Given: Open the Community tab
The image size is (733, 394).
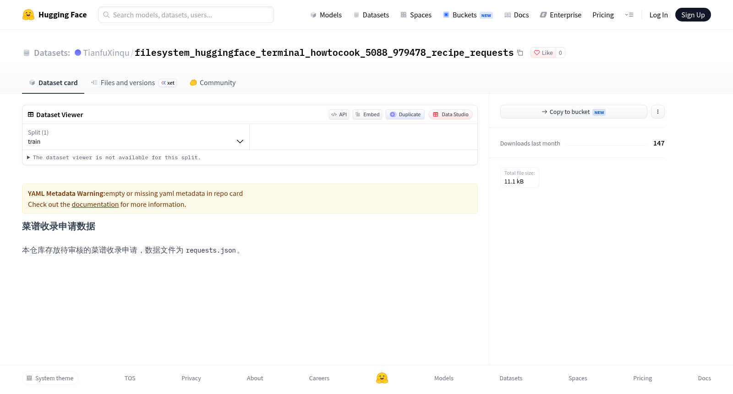Looking at the screenshot, I should pos(213,82).
